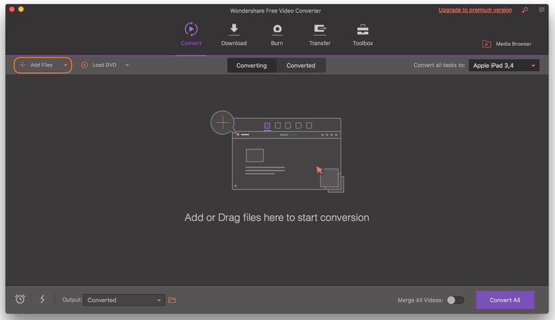Viewport: 555px width, 320px height.
Task: Click the Load DVD disc icon
Action: 84,65
